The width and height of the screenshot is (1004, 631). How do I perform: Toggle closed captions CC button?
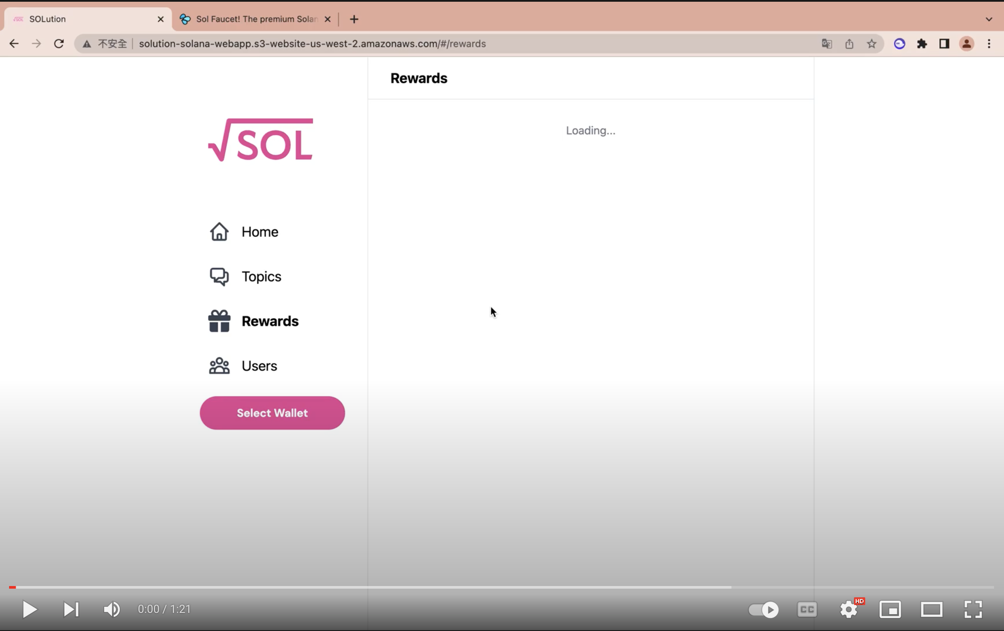coord(807,609)
